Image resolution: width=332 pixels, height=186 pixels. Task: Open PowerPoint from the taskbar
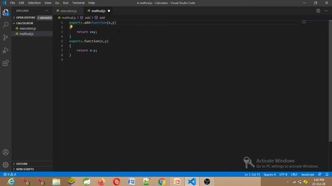point(177,181)
